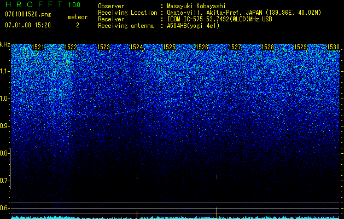Click the kHz axis unit label
Image resolution: width=344 pixels, height=219 pixels.
pos(5,44)
